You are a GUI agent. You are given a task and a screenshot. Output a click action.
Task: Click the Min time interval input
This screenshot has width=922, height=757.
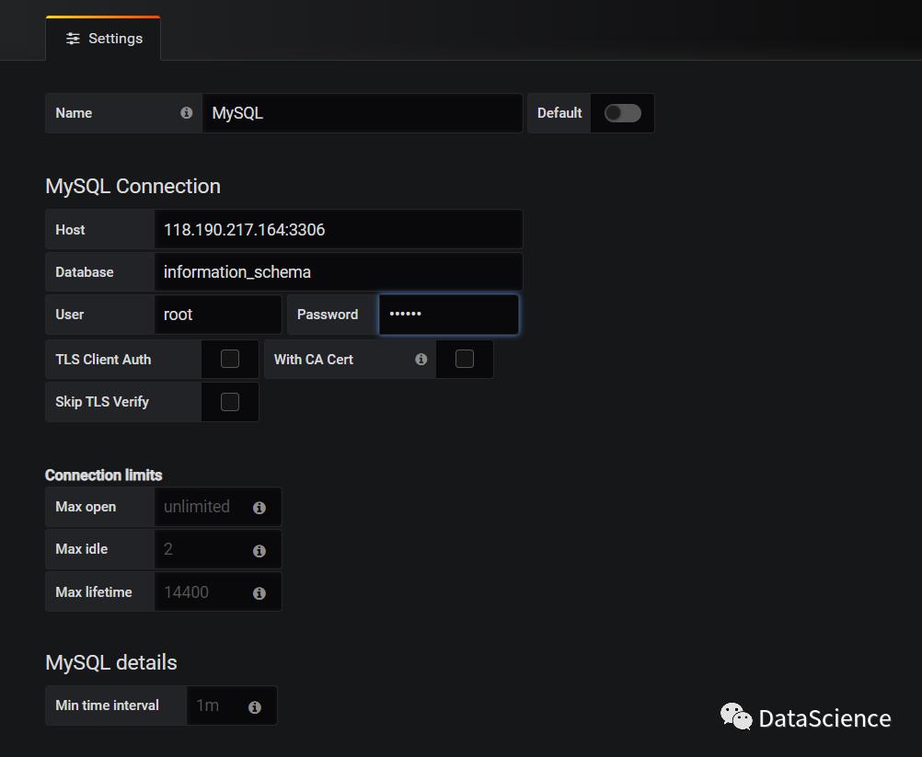232,705
